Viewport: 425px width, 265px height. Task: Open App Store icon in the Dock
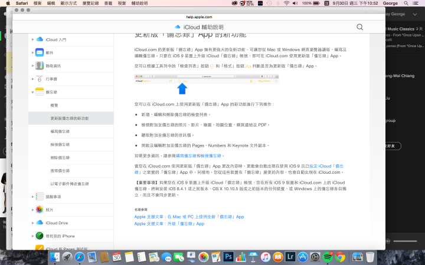click(x=303, y=257)
